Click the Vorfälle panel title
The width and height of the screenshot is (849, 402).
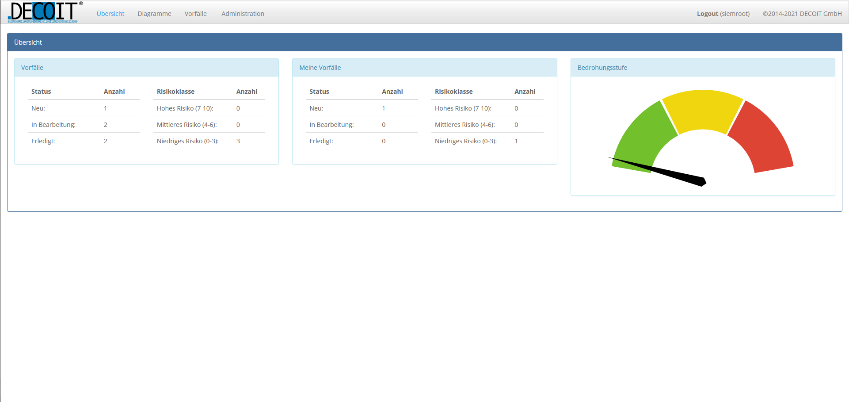pos(32,68)
